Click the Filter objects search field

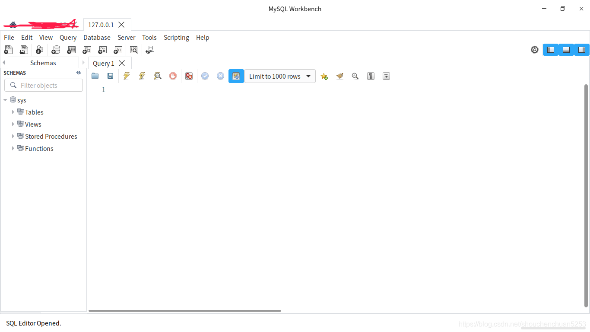[44, 85]
